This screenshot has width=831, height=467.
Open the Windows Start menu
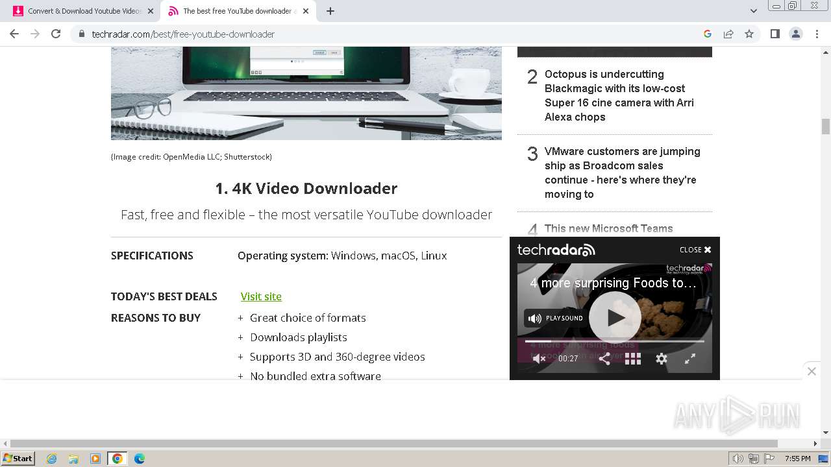point(18,459)
